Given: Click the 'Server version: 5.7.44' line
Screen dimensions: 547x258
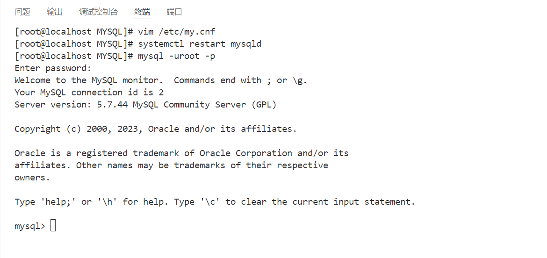Looking at the screenshot, I should (145, 105).
